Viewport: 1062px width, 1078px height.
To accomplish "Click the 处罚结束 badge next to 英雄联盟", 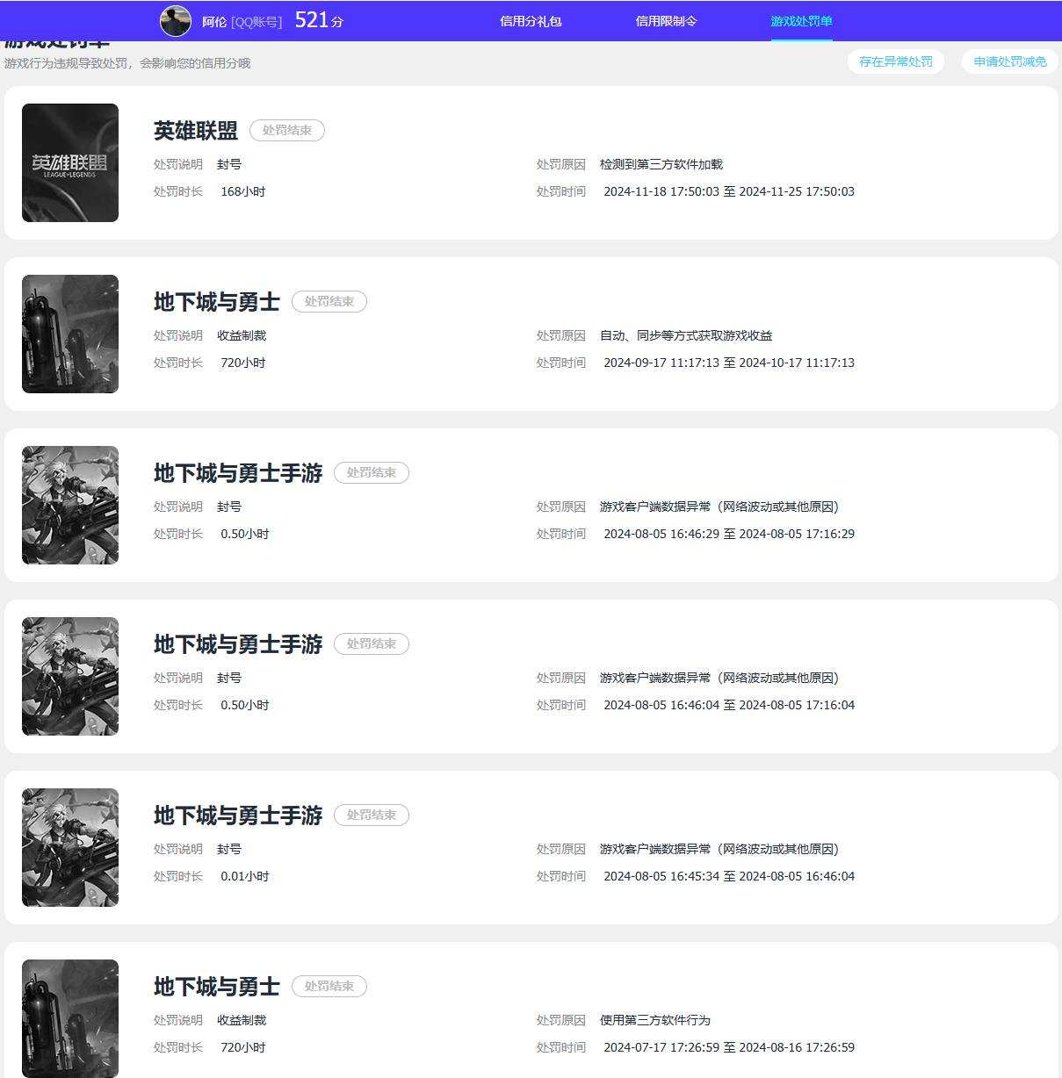I will click(287, 130).
